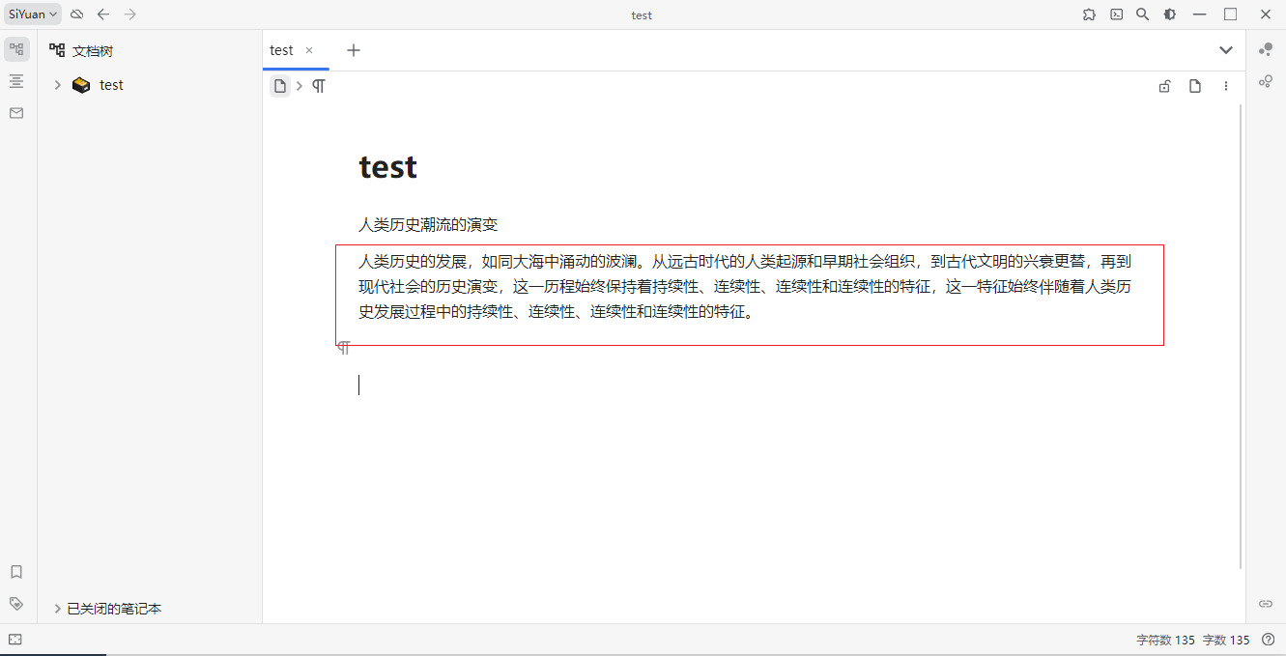
Task: Toggle the editor read-only lock icon
Action: coord(1164,86)
